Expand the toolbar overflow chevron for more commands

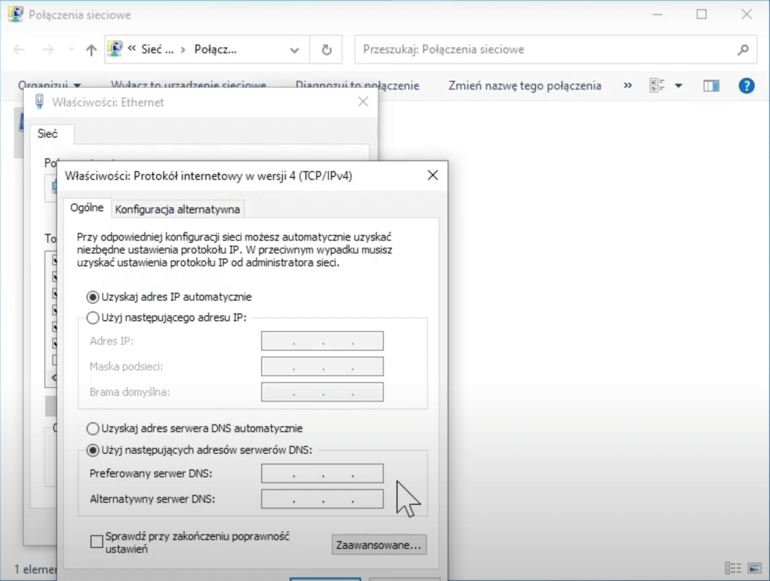[x=627, y=85]
